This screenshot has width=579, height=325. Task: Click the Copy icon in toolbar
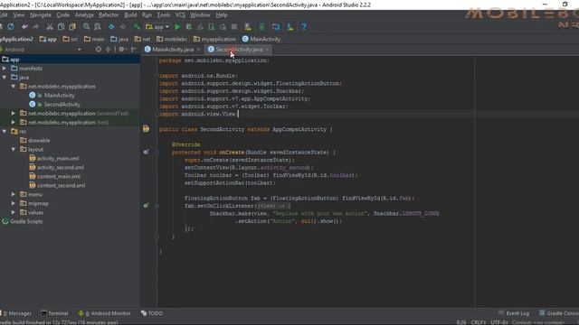tap(61, 27)
